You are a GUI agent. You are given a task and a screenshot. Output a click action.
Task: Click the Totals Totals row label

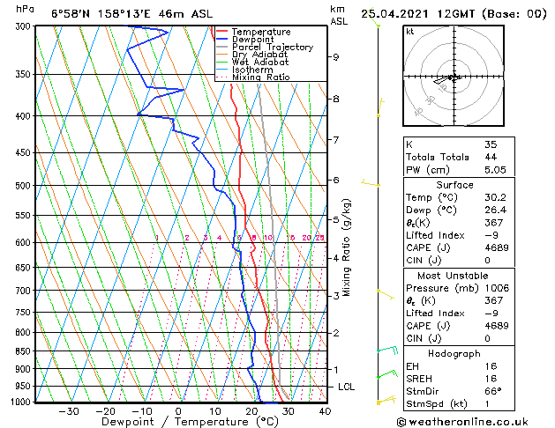click(x=437, y=157)
